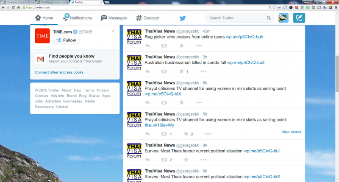
Task: Favorite the Rag picker tweet
Action: click(182, 45)
